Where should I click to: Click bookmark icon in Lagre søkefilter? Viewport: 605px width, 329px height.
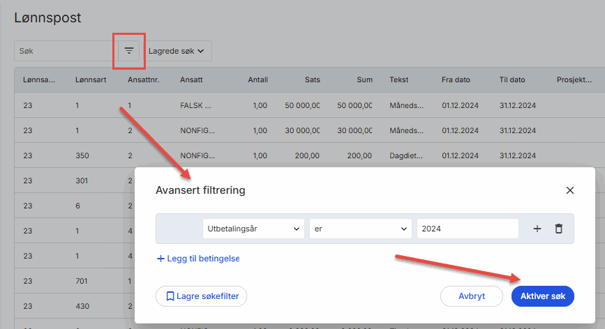click(x=170, y=296)
